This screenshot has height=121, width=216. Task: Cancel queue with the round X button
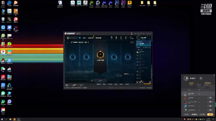click(x=92, y=81)
